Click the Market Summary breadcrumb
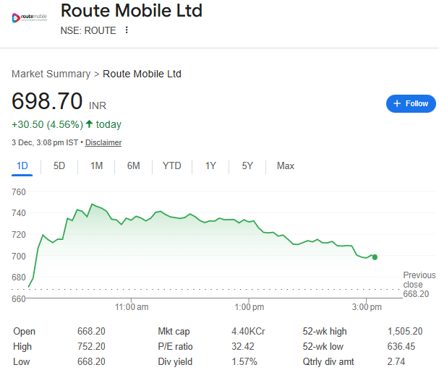 [x=51, y=74]
